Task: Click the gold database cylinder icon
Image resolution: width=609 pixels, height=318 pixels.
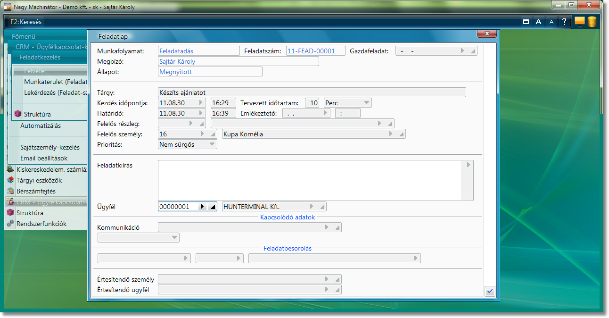Action: 592,22
